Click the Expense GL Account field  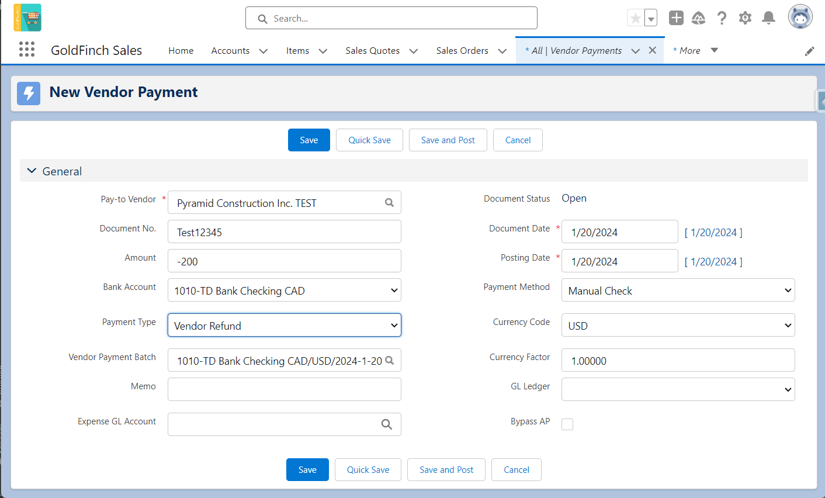point(285,425)
